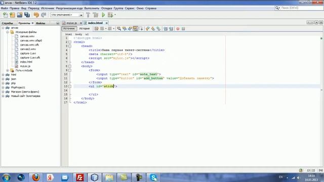Toggle the INS insert mode indicator
The height and width of the screenshot is (182, 324).
point(320,170)
